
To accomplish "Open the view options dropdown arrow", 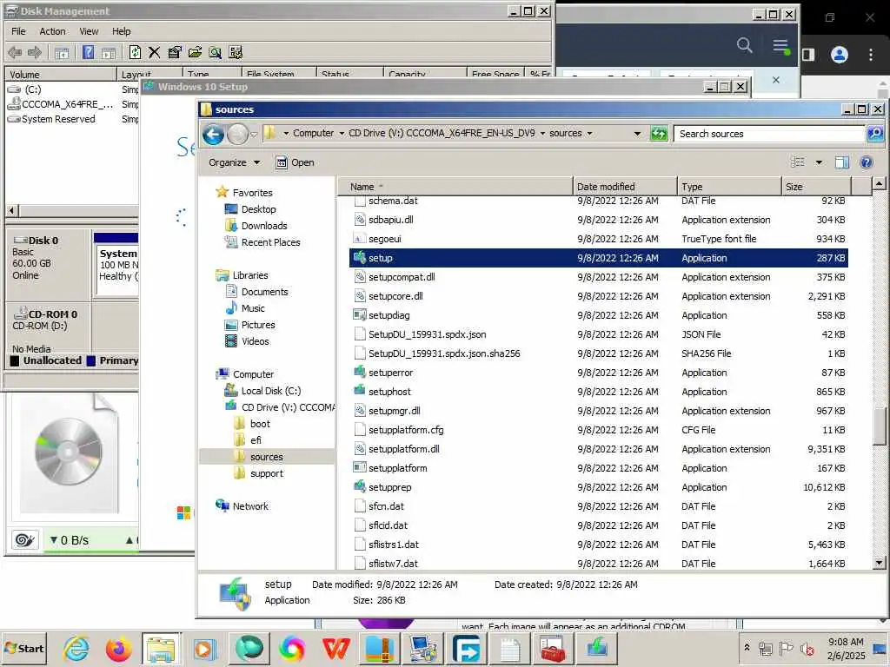I will [819, 162].
